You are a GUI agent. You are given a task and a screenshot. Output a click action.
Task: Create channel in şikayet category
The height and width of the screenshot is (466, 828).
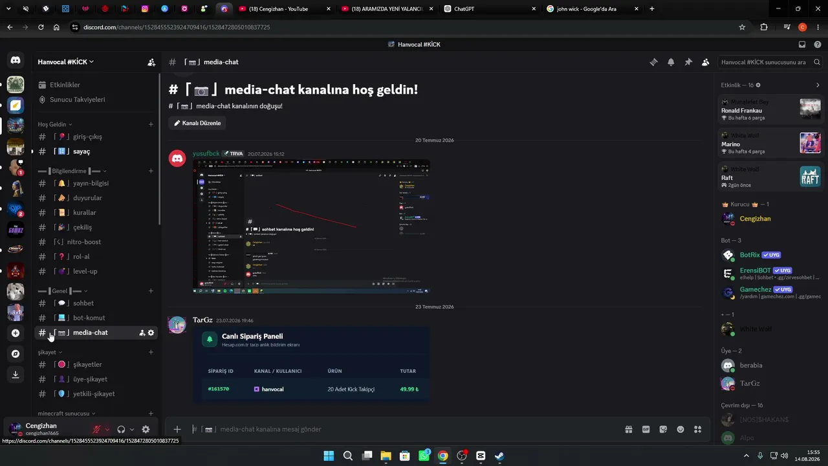point(151,352)
